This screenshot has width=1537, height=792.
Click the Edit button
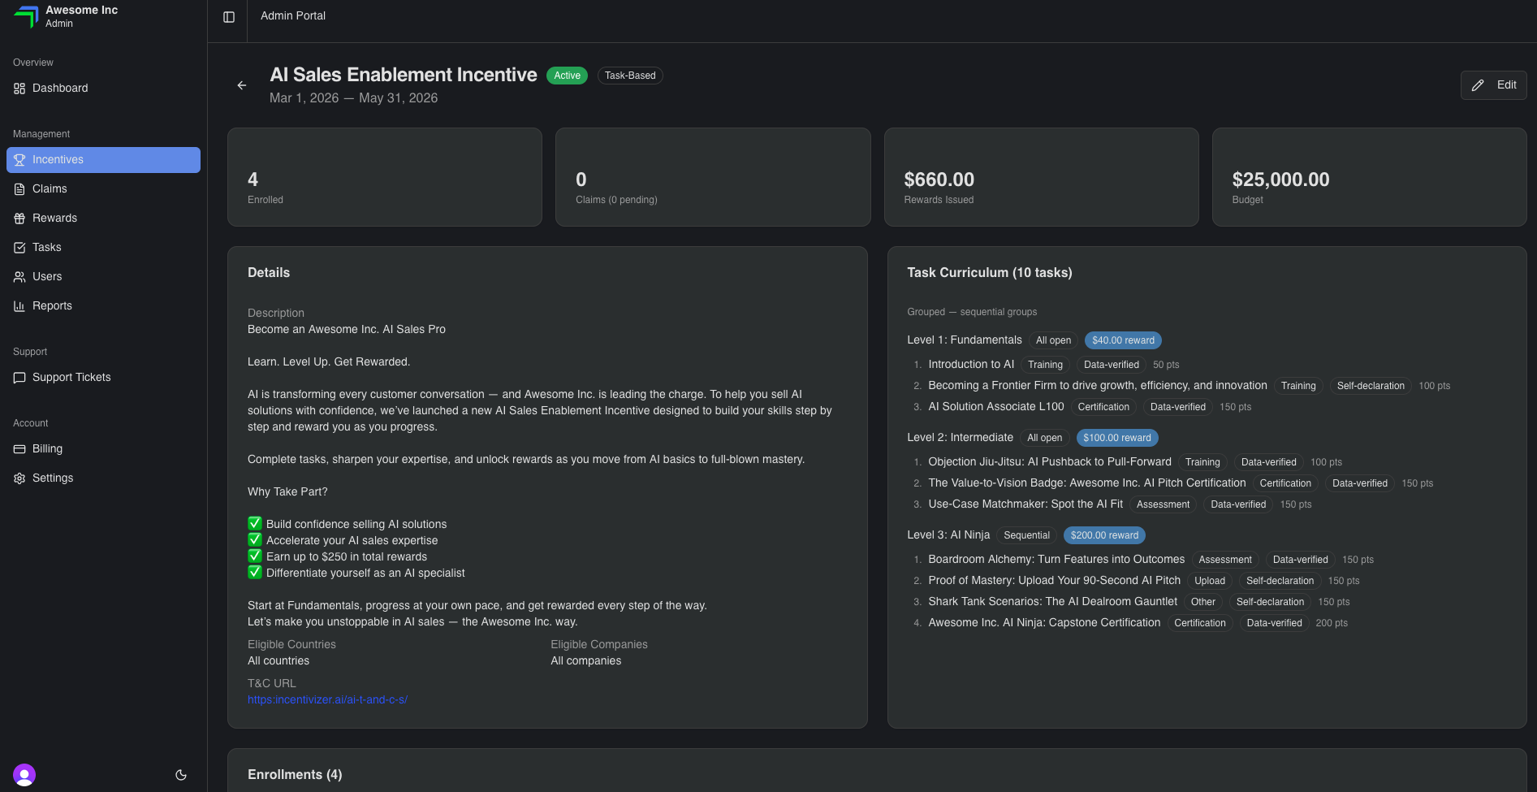(x=1493, y=85)
